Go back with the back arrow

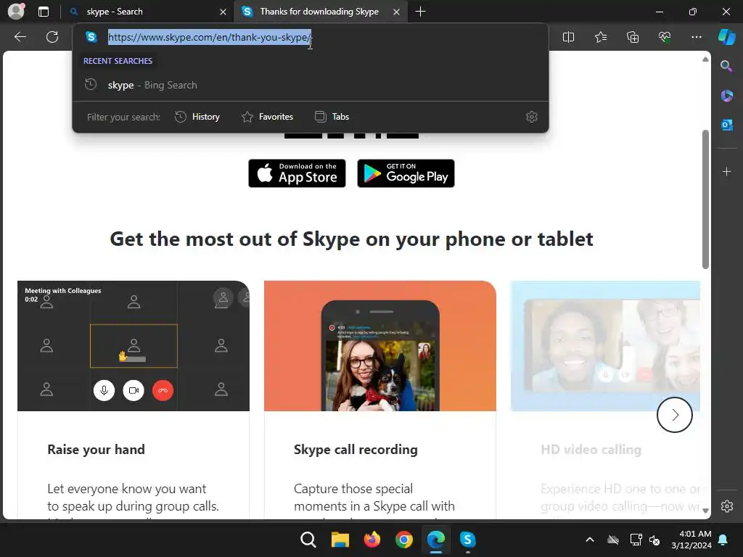pos(20,37)
